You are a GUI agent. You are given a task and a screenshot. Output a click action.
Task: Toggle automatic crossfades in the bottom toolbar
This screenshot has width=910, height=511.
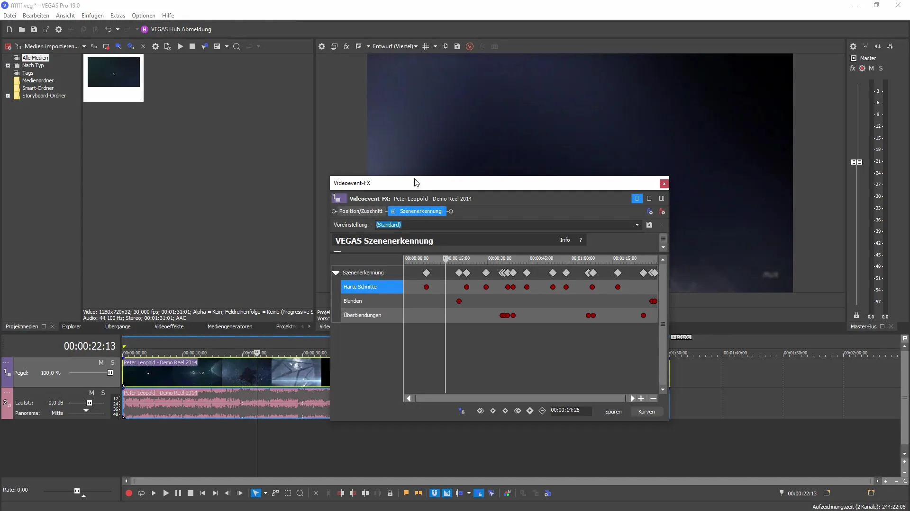(447, 493)
